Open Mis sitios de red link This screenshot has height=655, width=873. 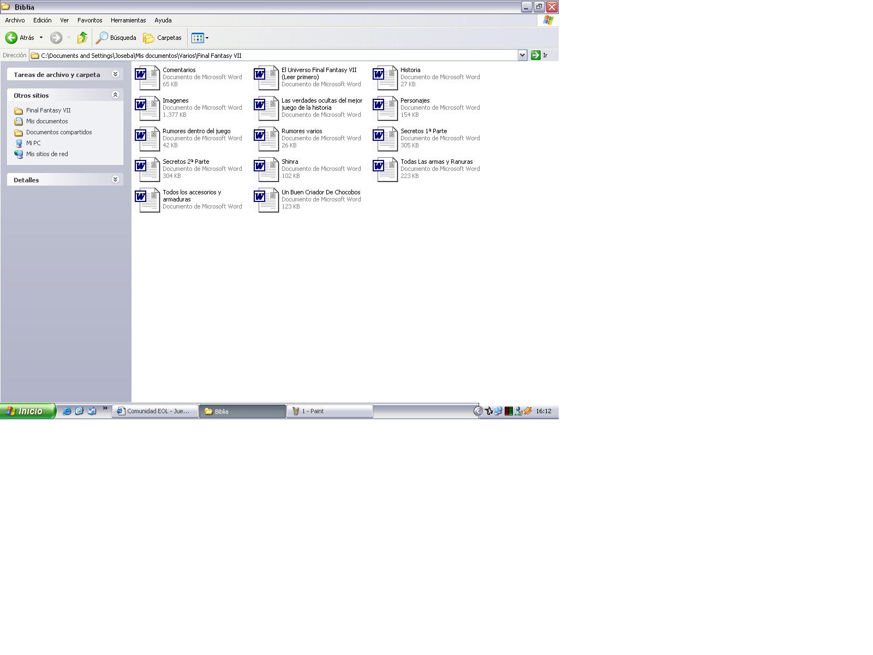coord(47,154)
